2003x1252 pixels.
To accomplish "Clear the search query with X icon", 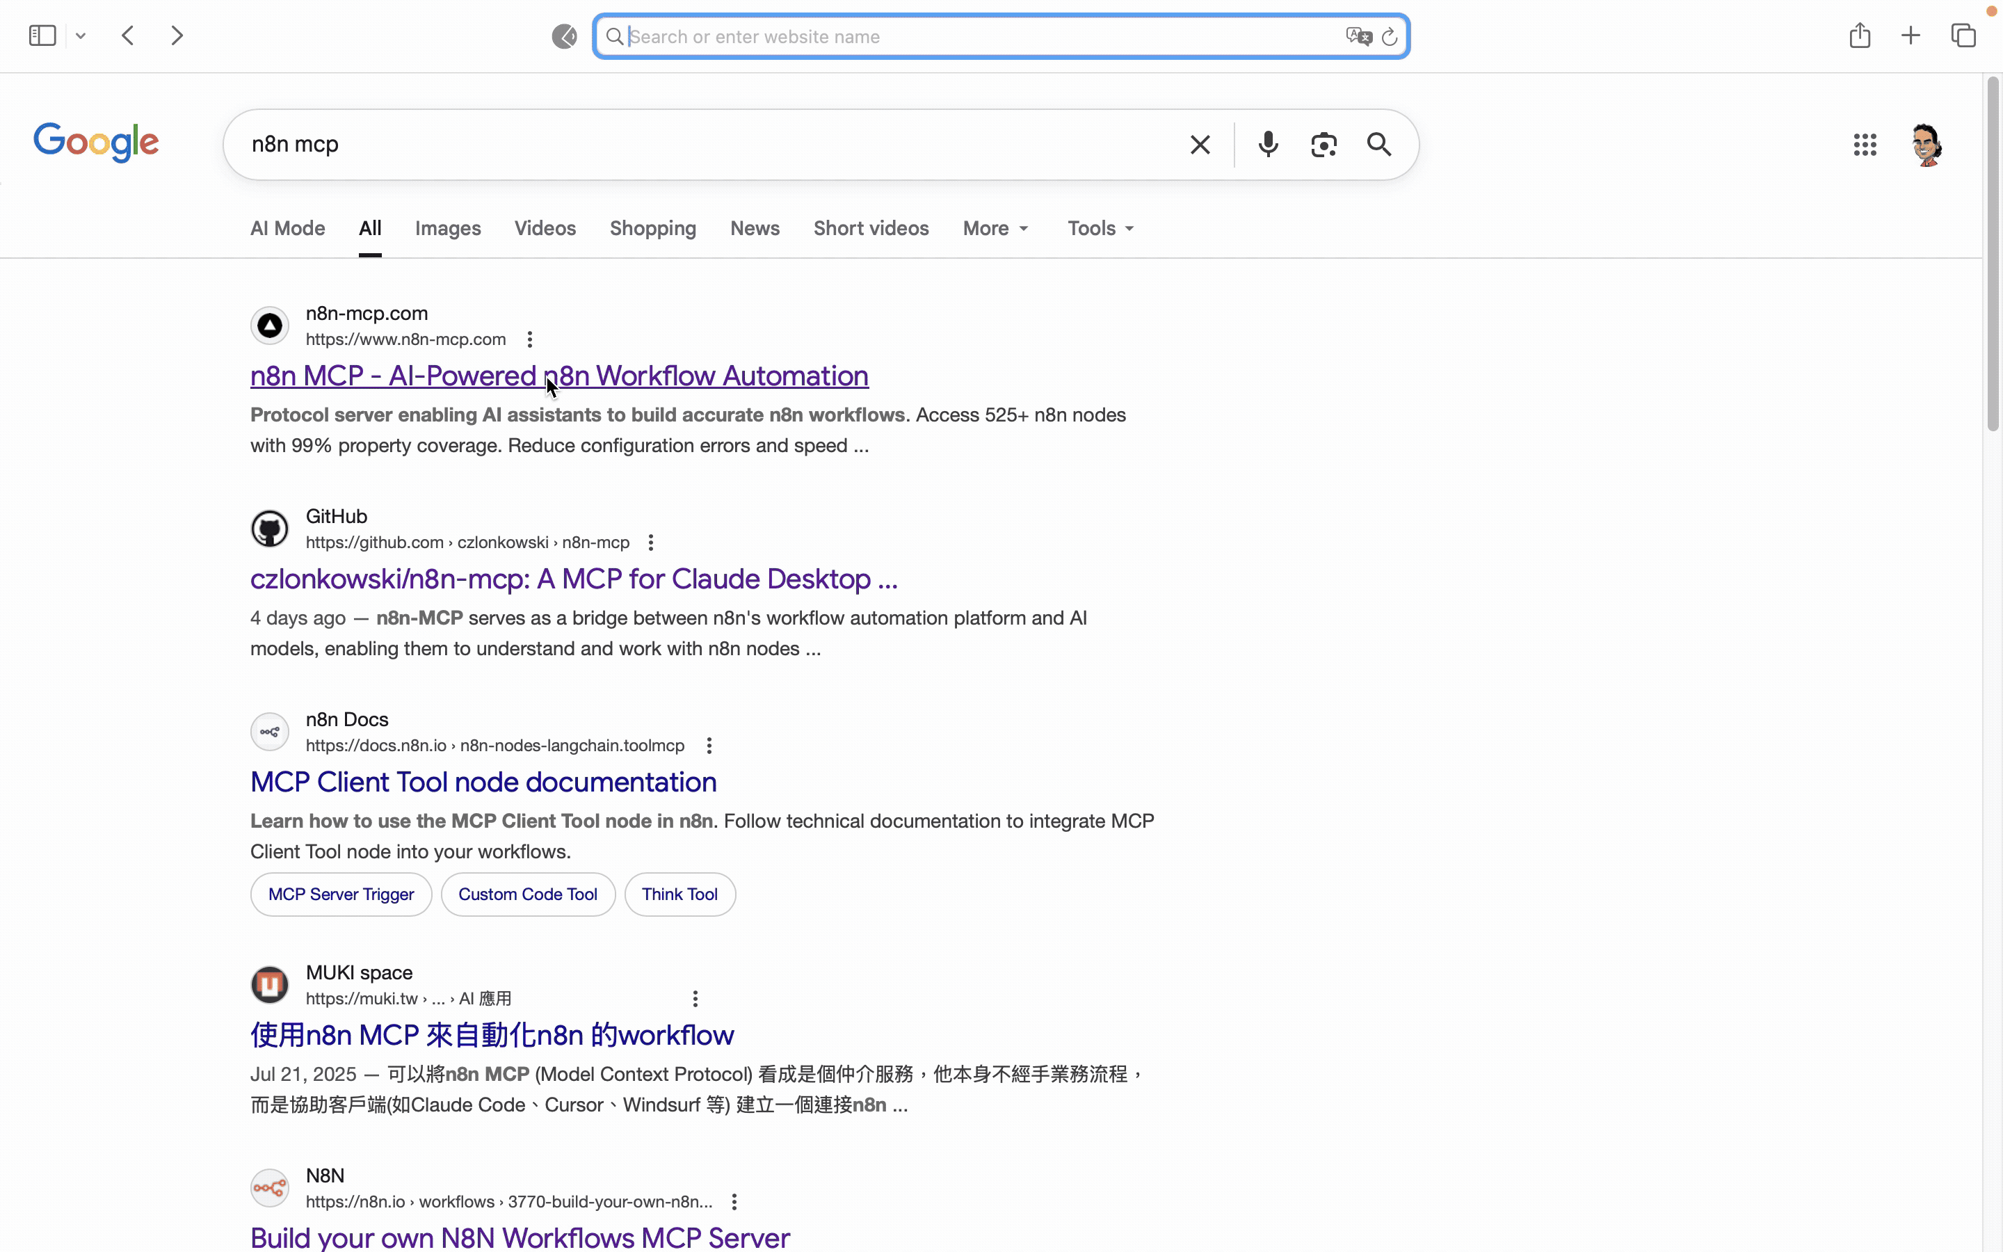I will pos(1200,145).
